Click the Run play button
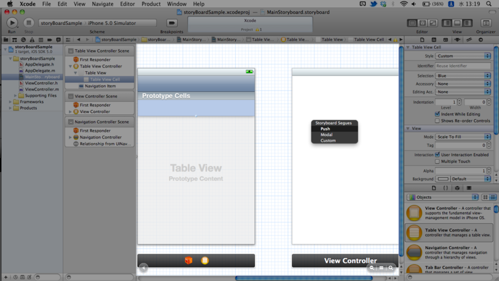499x281 pixels. tap(12, 23)
